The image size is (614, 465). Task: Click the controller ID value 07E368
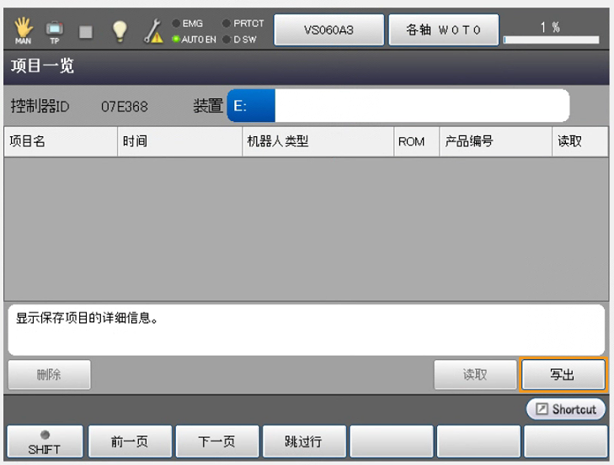point(125,107)
